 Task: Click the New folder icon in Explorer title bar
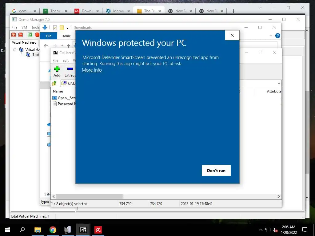(62, 28)
